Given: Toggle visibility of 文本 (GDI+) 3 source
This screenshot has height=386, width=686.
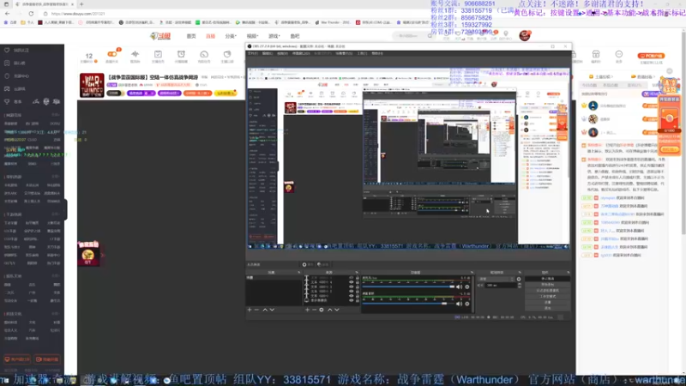Looking at the screenshot, I should [351, 287].
